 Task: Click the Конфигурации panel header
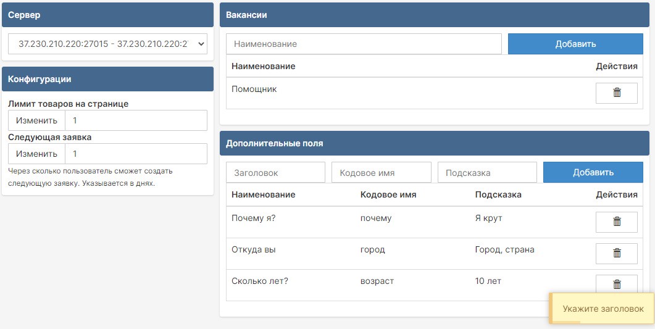[107, 79]
